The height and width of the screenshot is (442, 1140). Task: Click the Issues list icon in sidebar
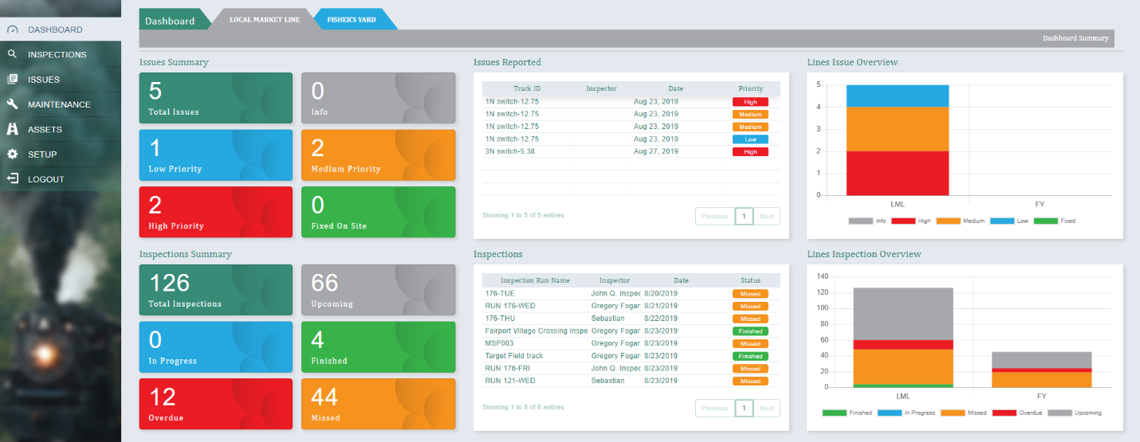12,79
